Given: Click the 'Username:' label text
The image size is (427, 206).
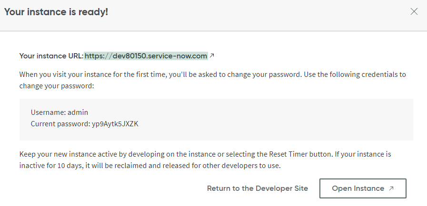Looking at the screenshot, I should (48, 112).
